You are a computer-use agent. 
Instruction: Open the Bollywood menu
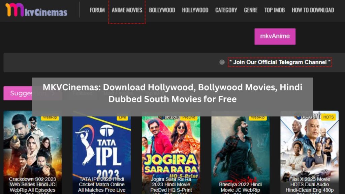point(162,10)
